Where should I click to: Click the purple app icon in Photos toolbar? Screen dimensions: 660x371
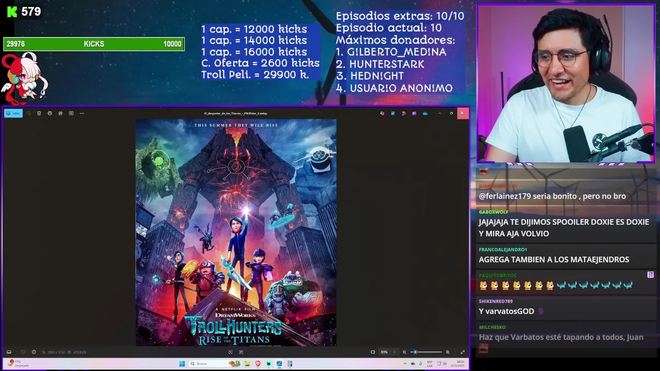coord(414,113)
